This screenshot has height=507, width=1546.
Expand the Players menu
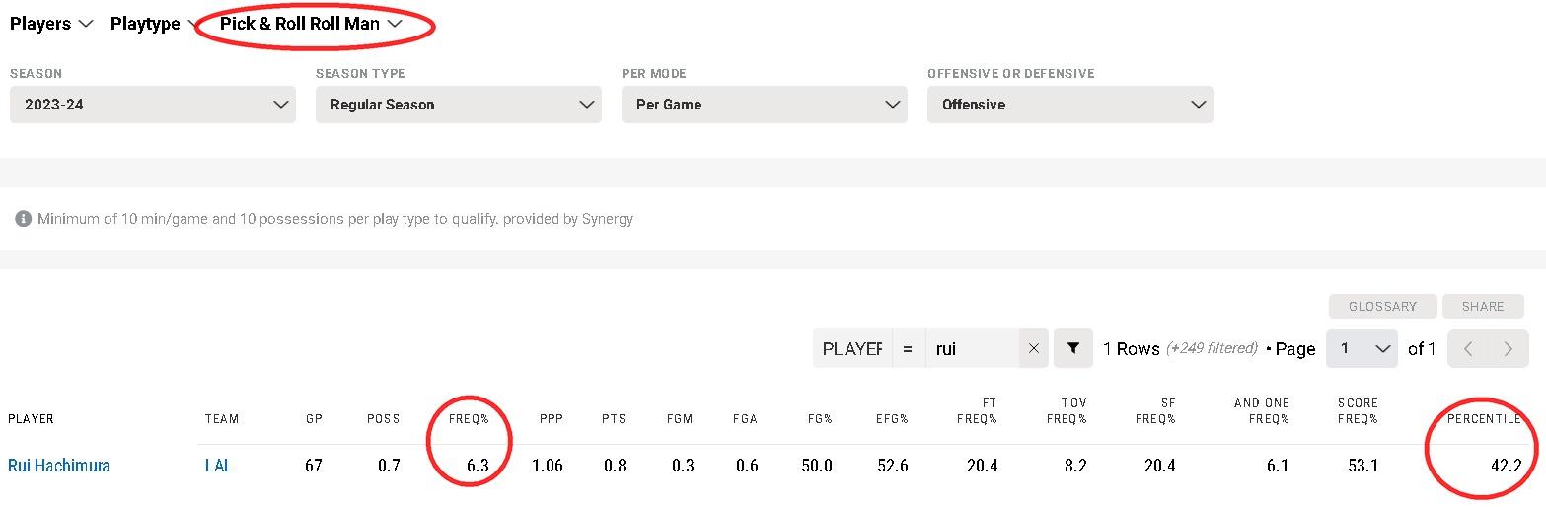click(51, 24)
